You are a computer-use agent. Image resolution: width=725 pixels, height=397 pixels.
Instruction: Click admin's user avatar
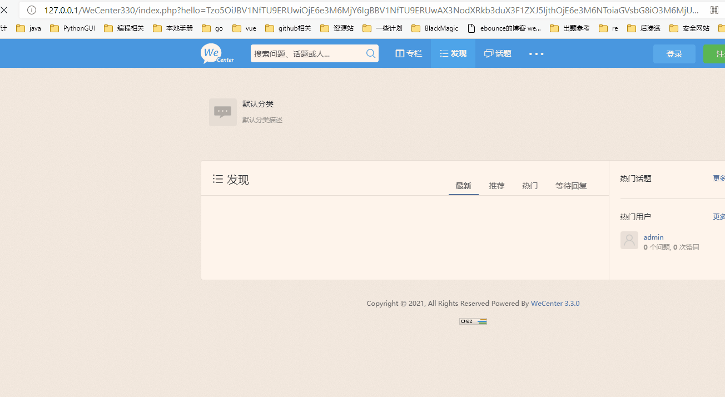coord(629,240)
